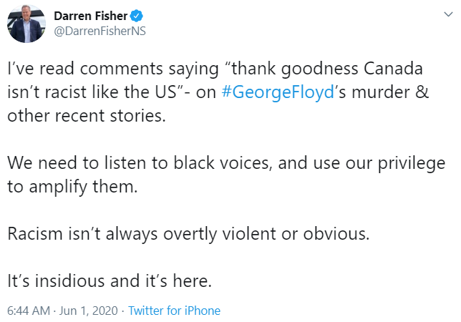
Task: Click the line "It's insidious and it's here."
Action: (x=110, y=280)
